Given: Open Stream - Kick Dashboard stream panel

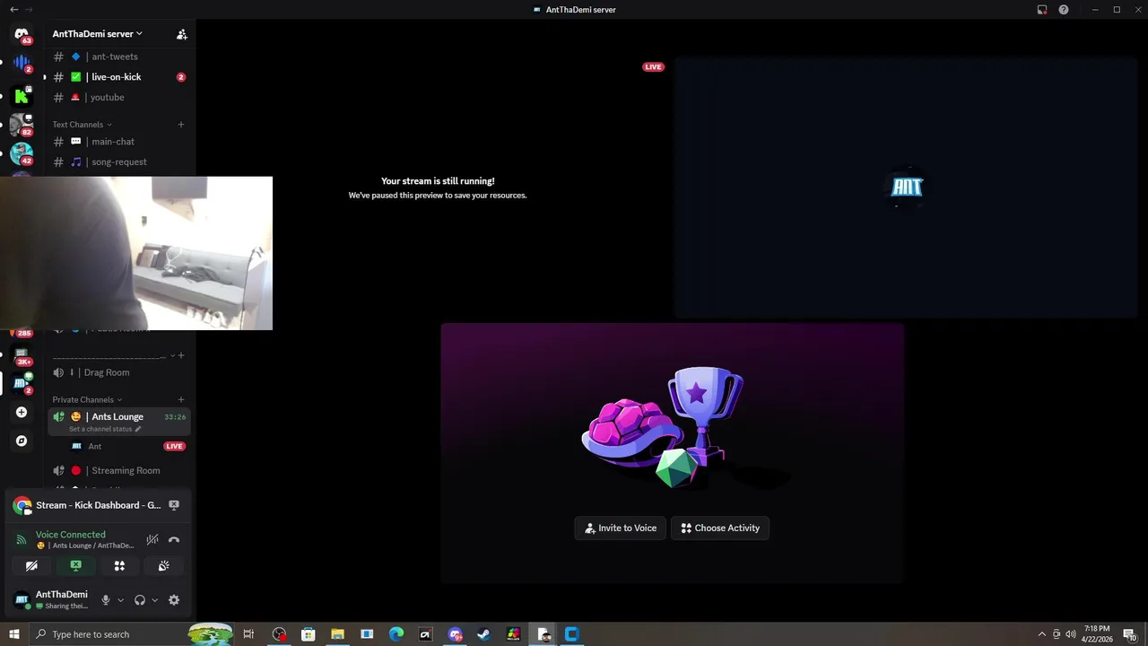Looking at the screenshot, I should pos(97,505).
